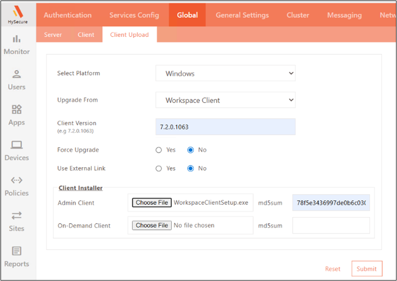Open the Monitor sidebar icon

pyautogui.click(x=16, y=39)
